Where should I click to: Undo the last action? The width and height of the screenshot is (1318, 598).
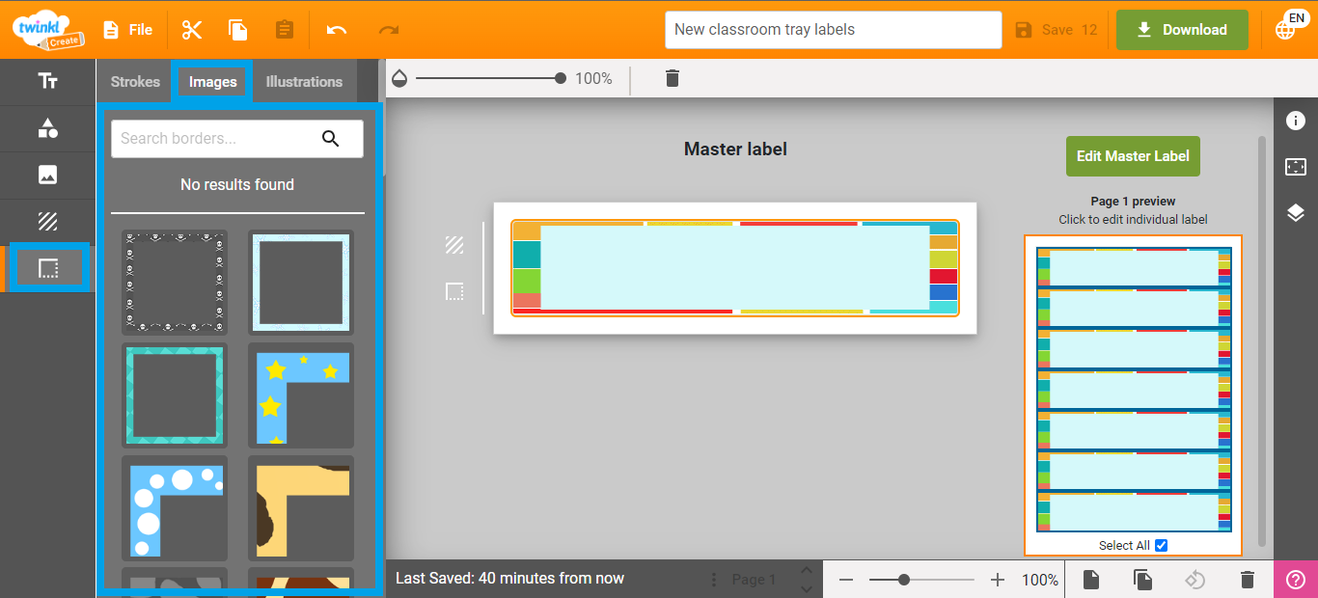click(337, 30)
